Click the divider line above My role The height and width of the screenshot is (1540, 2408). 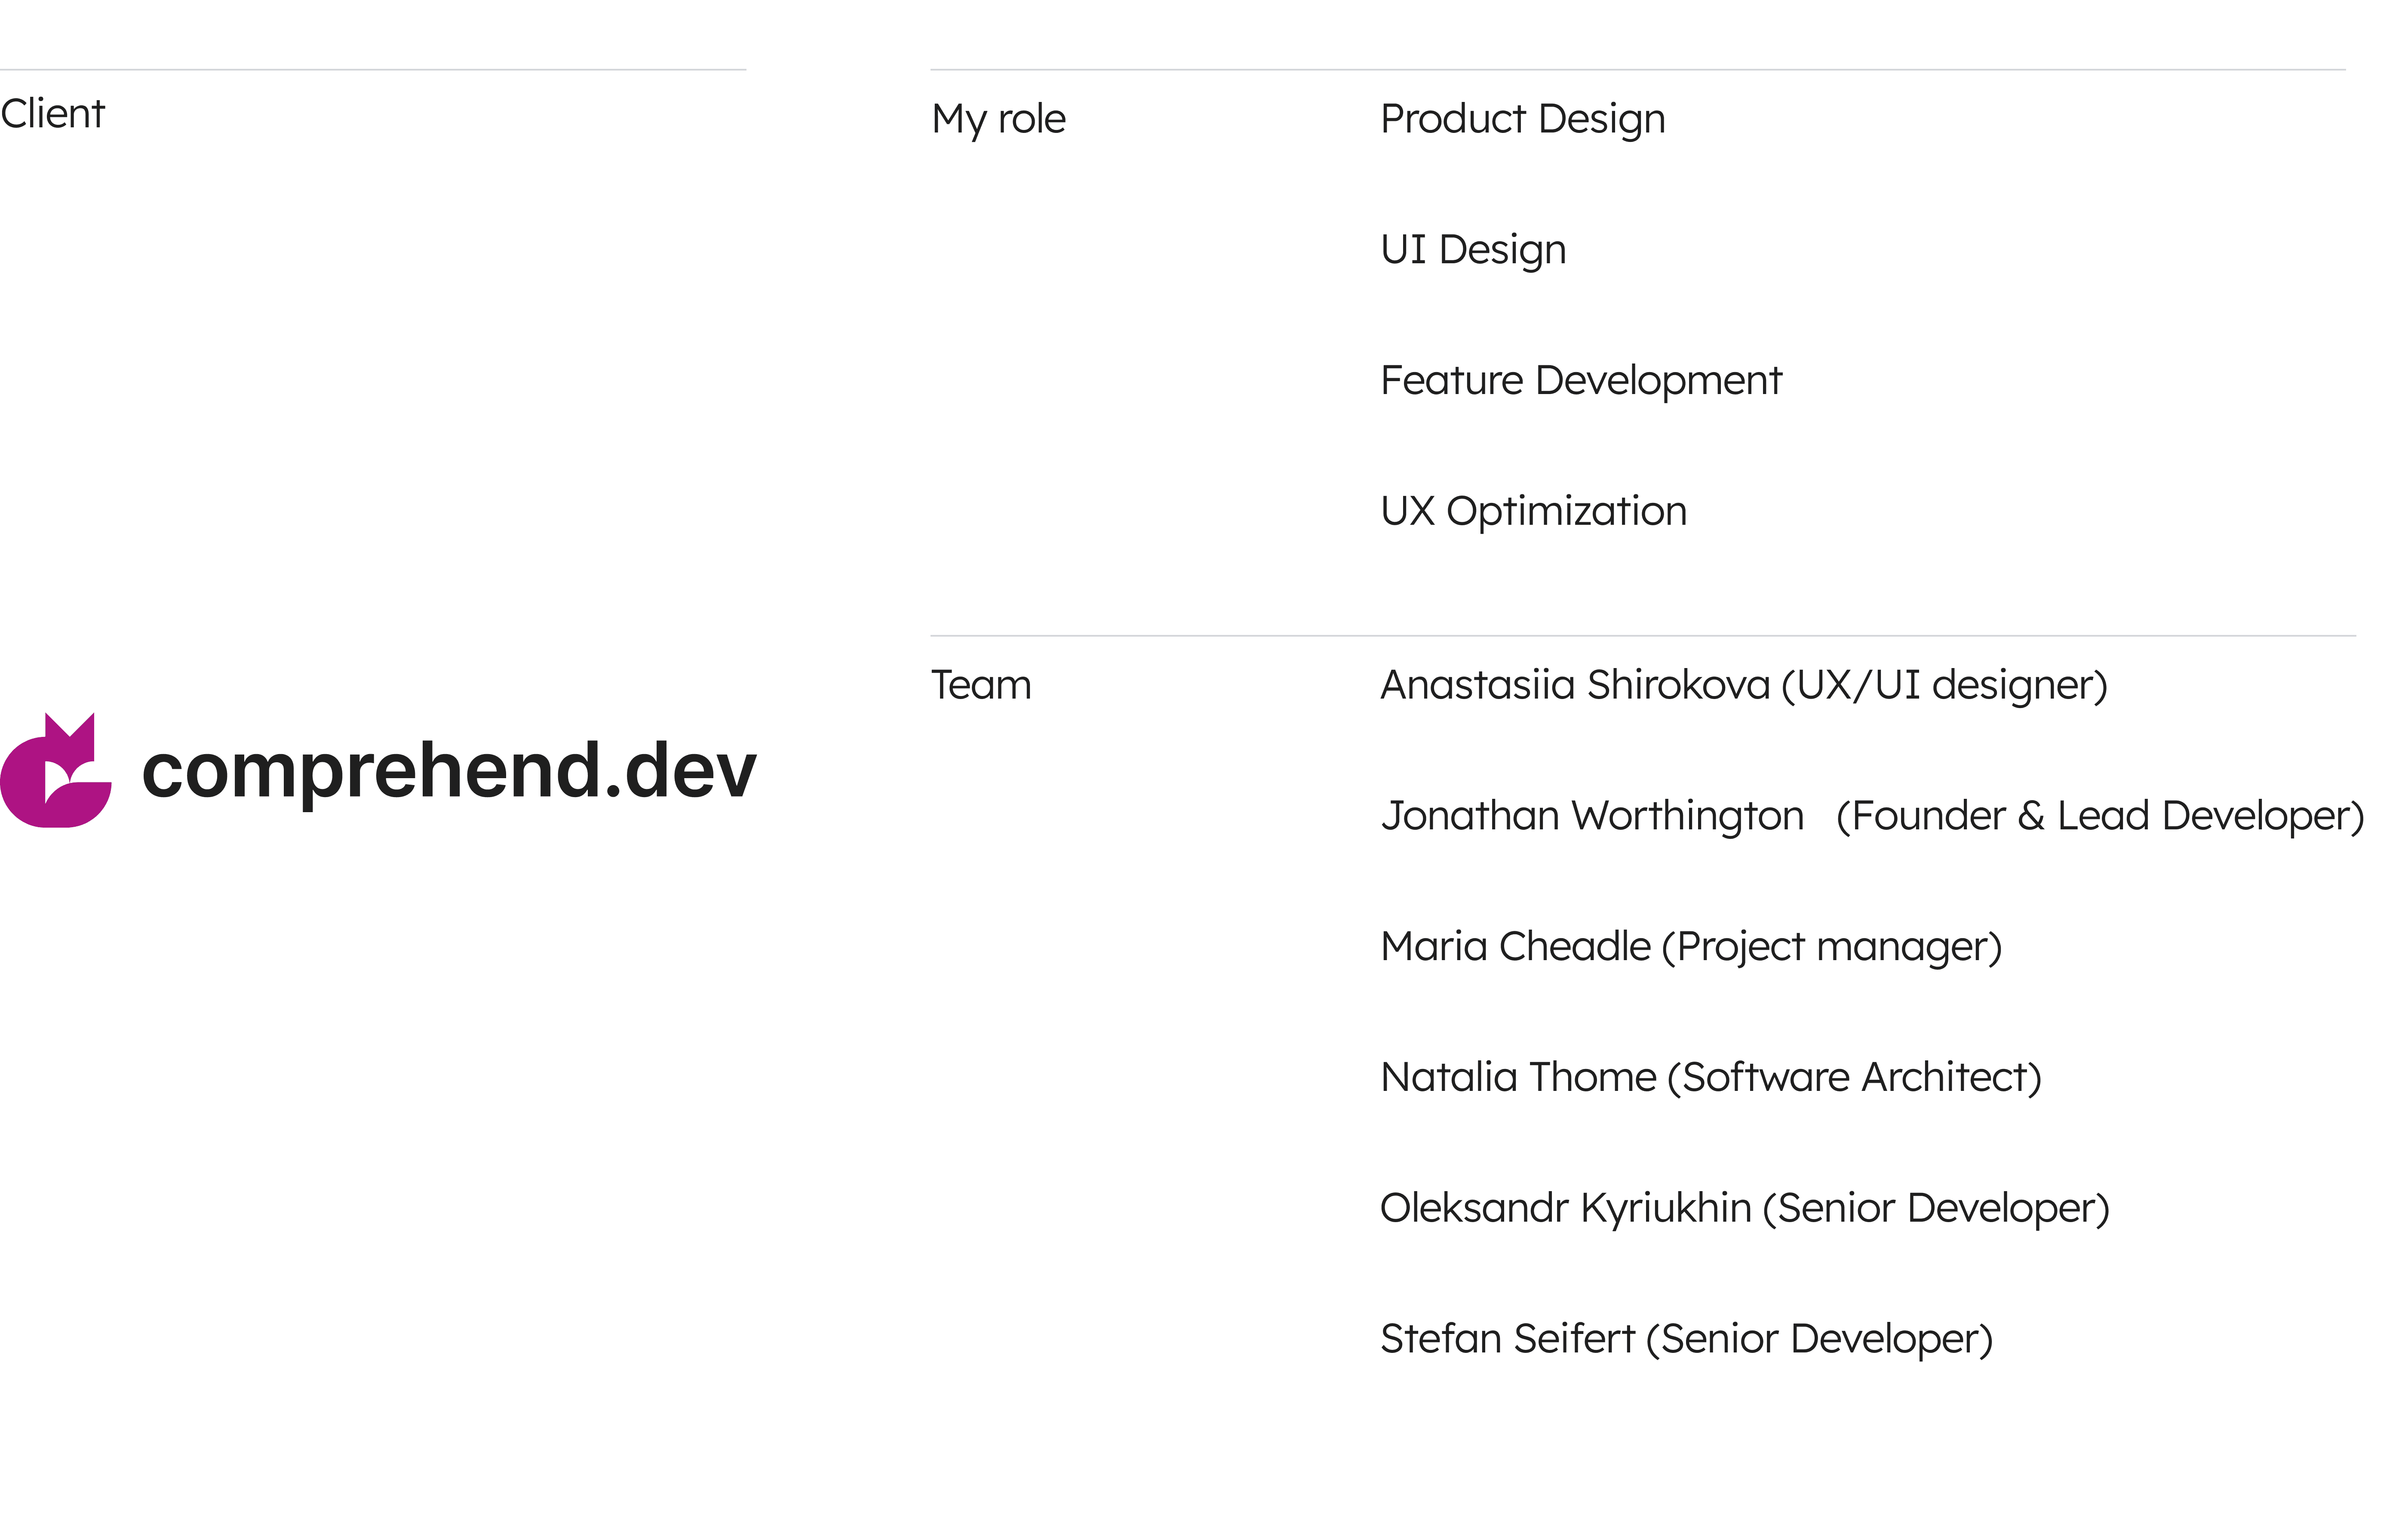(x=1637, y=70)
